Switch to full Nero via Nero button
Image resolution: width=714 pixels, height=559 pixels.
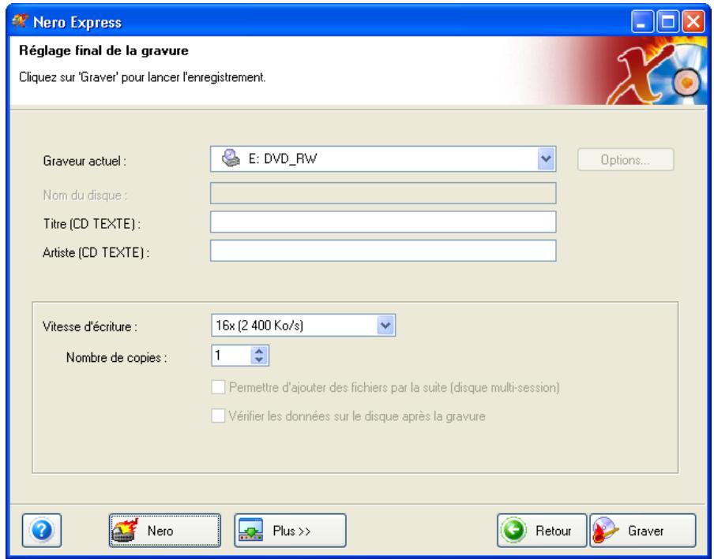point(165,530)
